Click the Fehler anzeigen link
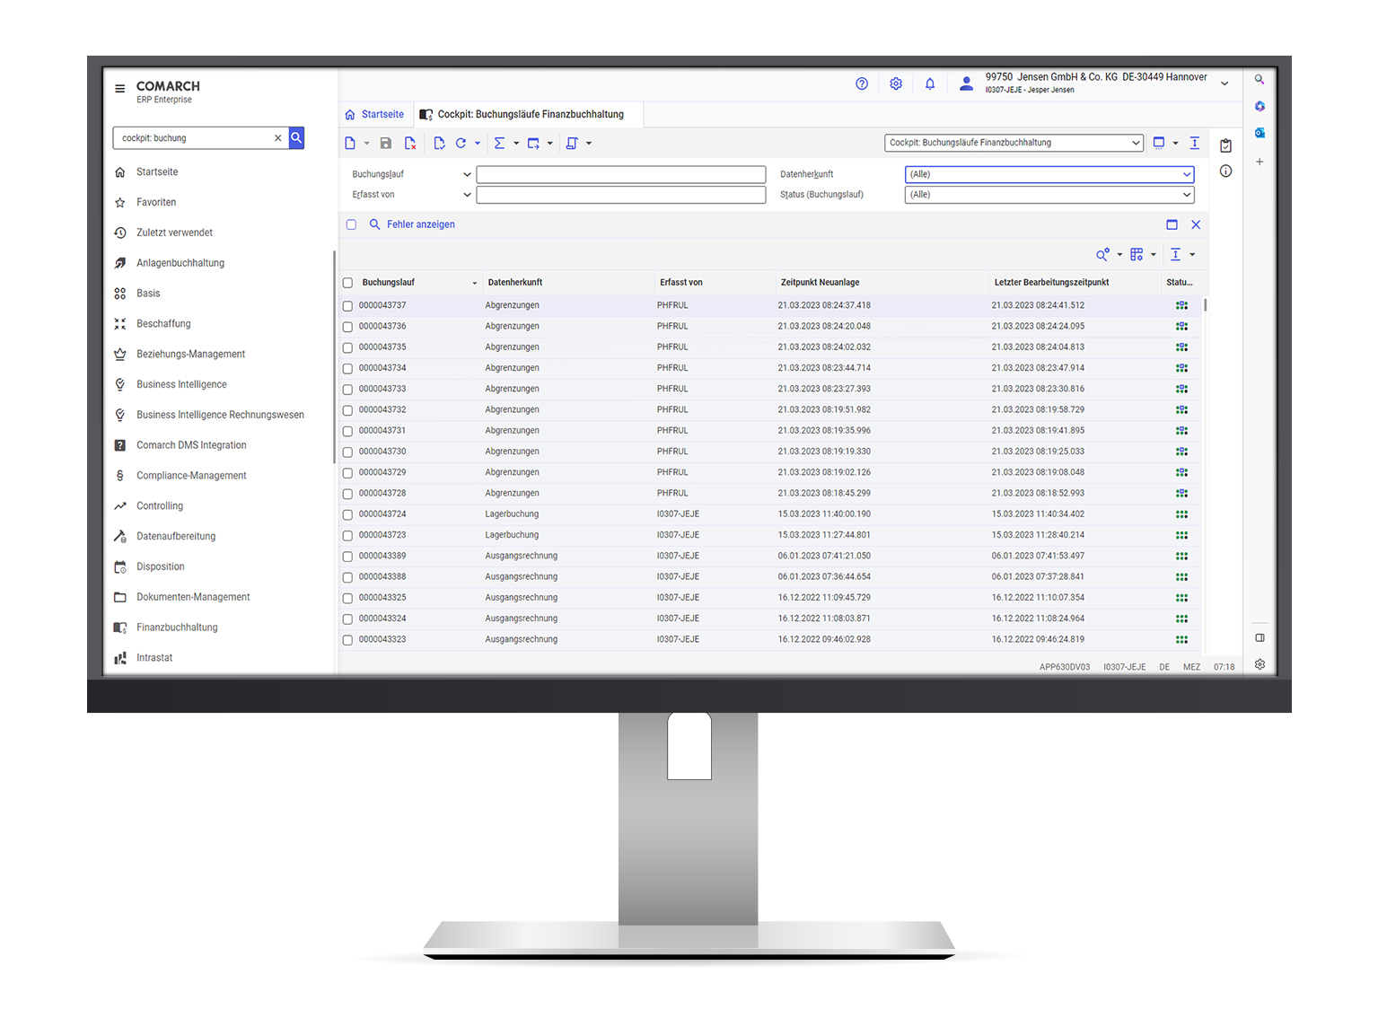 [x=421, y=225]
